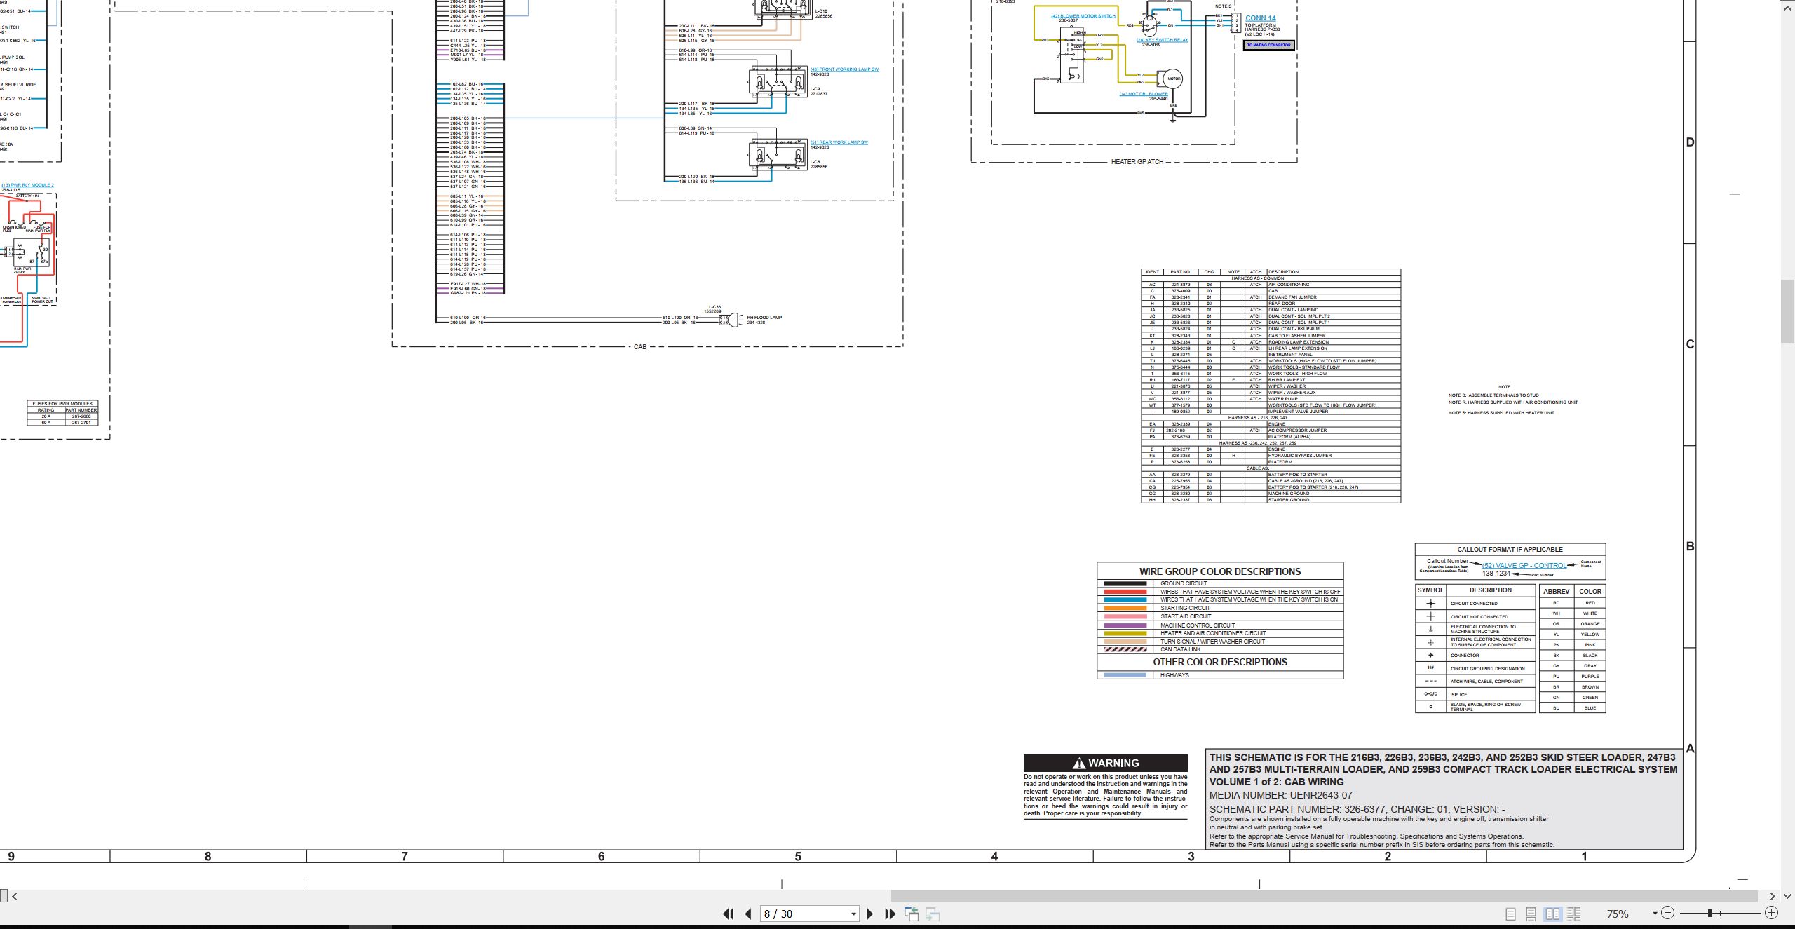The height and width of the screenshot is (929, 1795).
Task: Click the CAN DATA LINK striped swatch
Action: pyautogui.click(x=1125, y=649)
